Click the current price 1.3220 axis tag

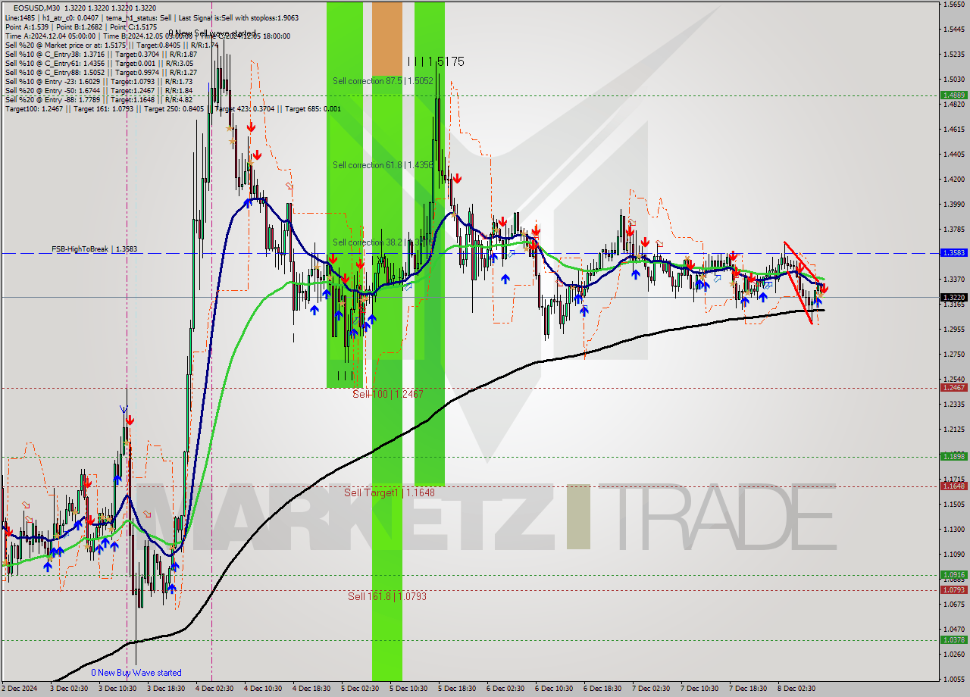coord(953,298)
